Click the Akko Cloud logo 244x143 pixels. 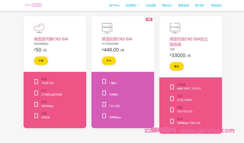(33, 5)
